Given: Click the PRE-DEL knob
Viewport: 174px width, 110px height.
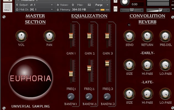Looking at the screenshot, I should tap(165, 36).
